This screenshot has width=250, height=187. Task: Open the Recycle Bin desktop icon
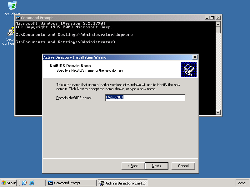(12, 8)
